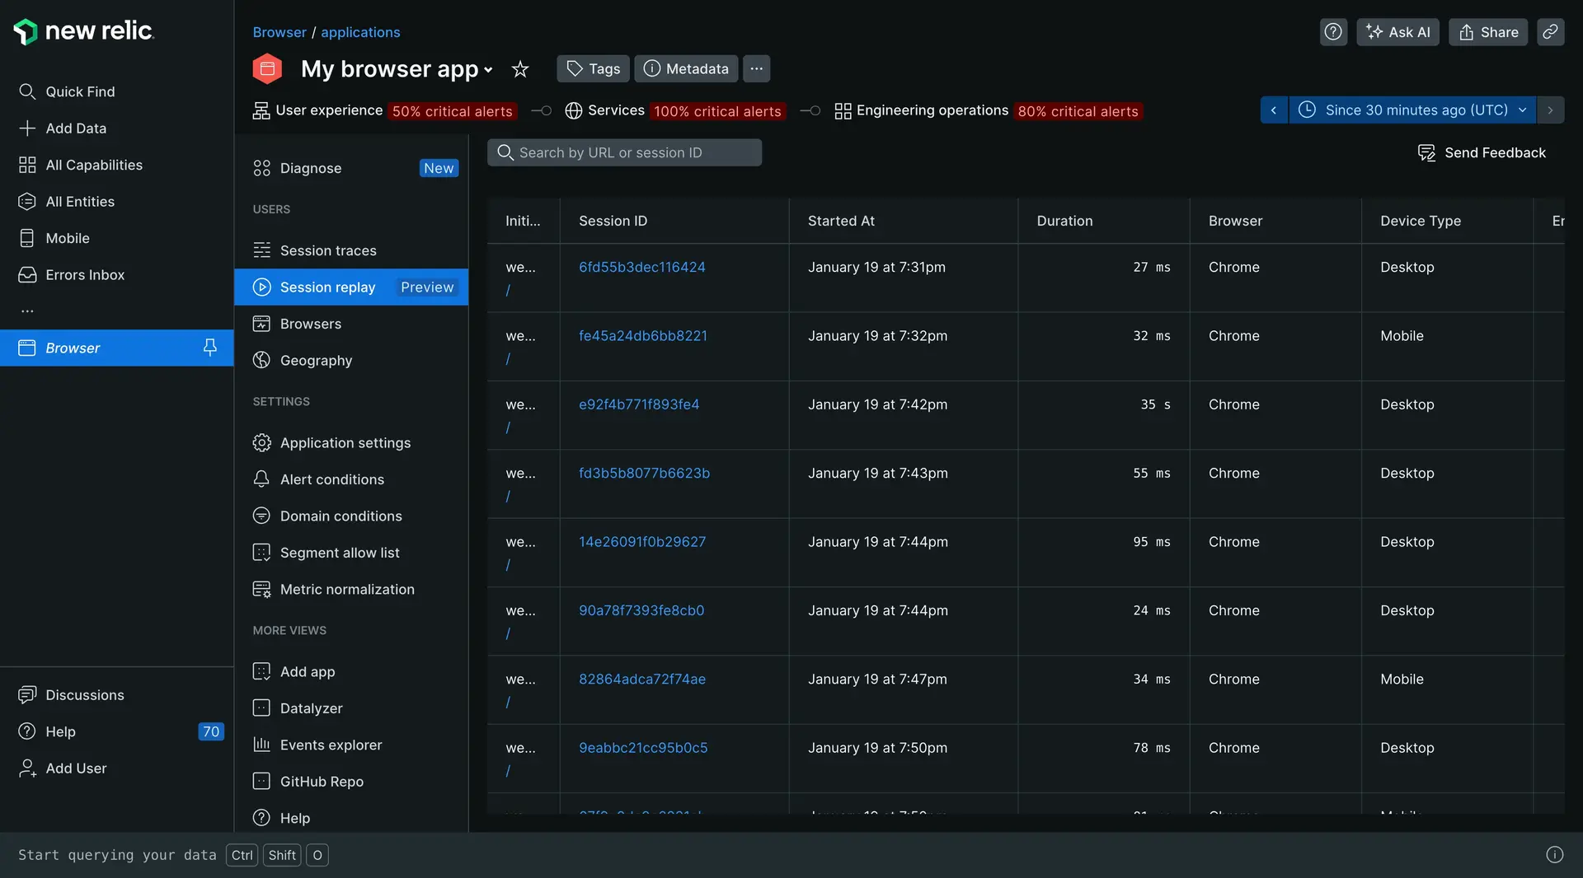The height and width of the screenshot is (878, 1583).
Task: Expand the sidebar more items ellipsis
Action: tap(27, 311)
